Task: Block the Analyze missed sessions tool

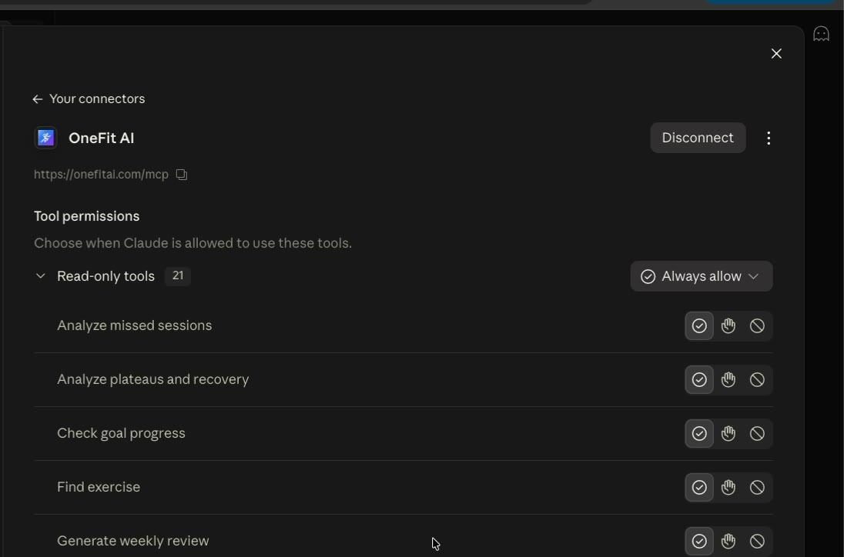Action: [x=757, y=325]
